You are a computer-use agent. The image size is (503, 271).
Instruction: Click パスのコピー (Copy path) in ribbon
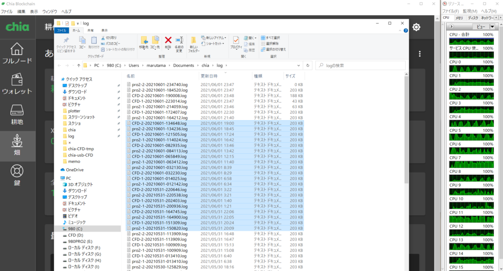(111, 44)
